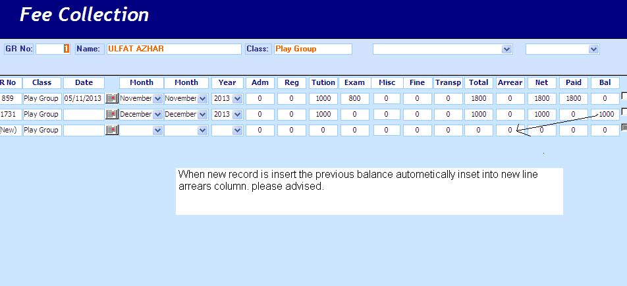
Task: Click the Arrear cell in the 1731 row
Action: 510,115
